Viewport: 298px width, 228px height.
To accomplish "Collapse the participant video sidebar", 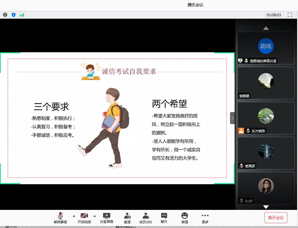I will [232, 118].
